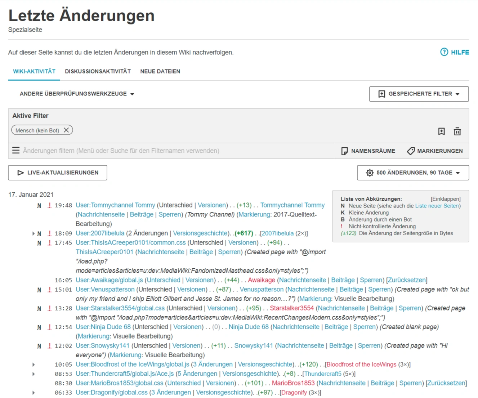Collapse abbreviation list via Einklappen
This screenshot has width=478, height=398.
point(446,199)
